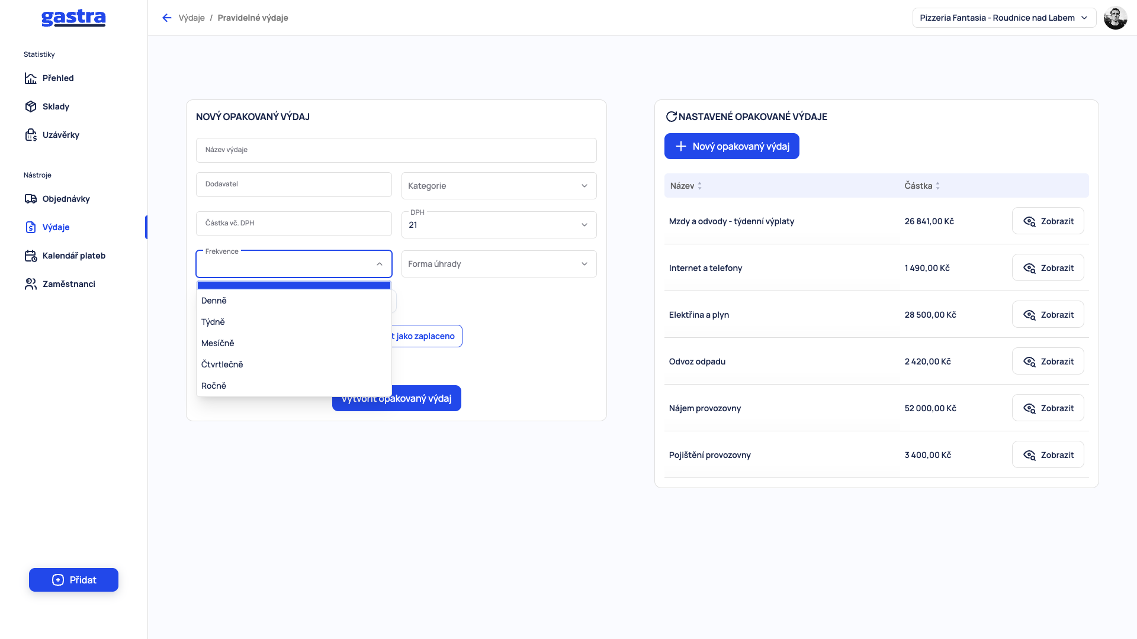1137x639 pixels.
Task: Open the Kategorie dropdown
Action: tap(499, 186)
